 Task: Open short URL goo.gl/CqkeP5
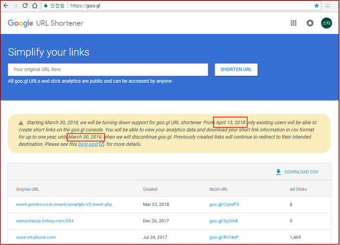point(224,204)
